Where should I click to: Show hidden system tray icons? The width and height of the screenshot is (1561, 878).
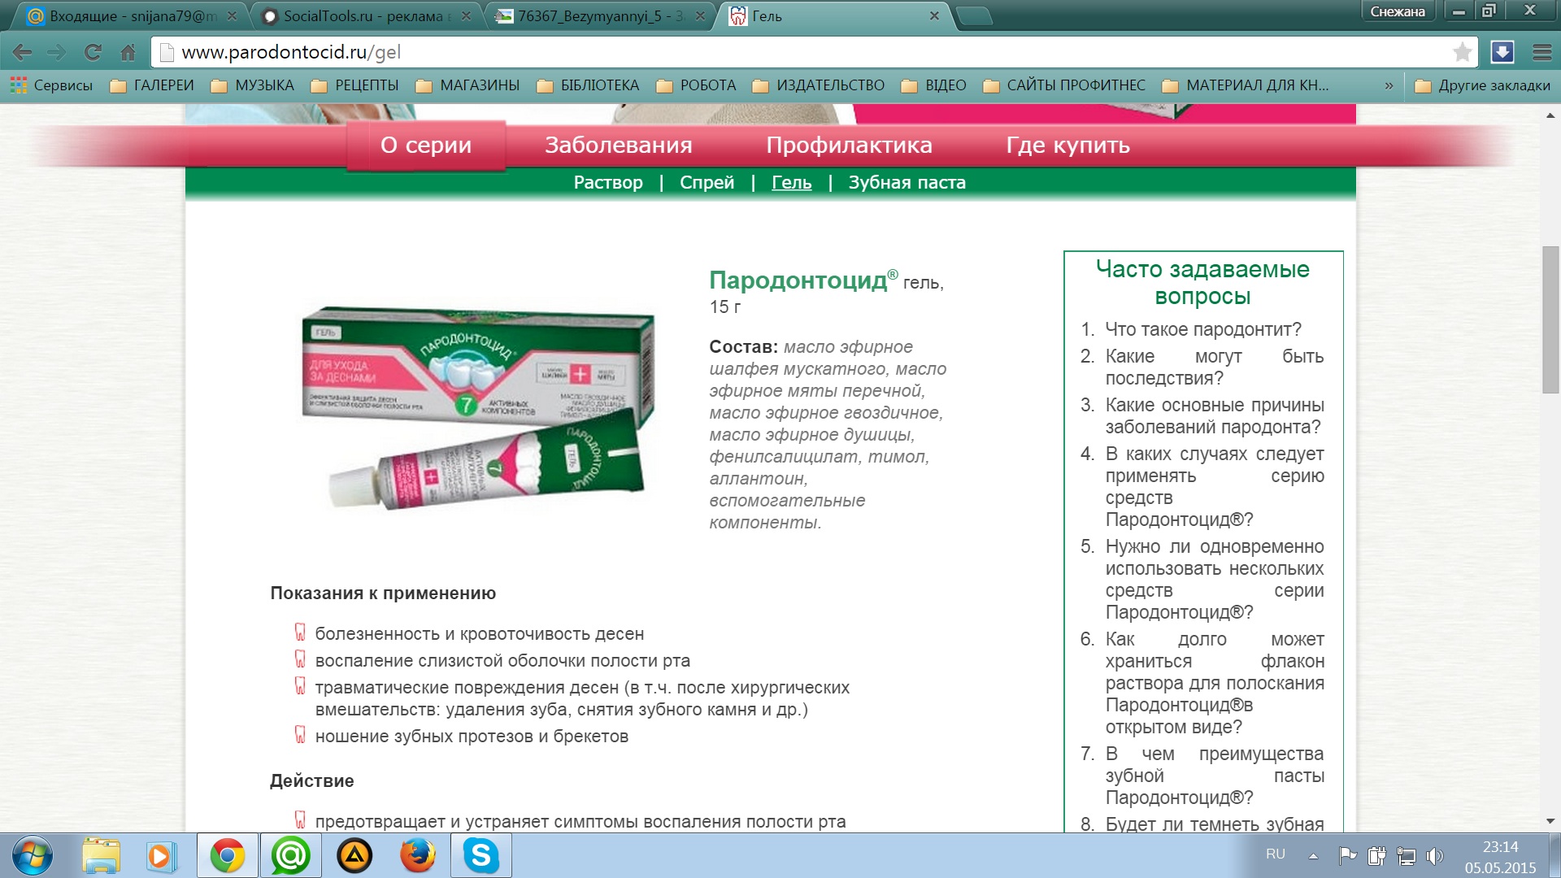tap(1313, 855)
